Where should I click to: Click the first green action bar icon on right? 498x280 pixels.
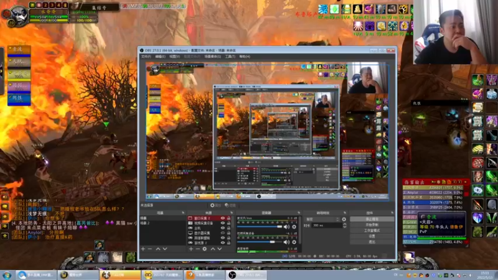(477, 80)
